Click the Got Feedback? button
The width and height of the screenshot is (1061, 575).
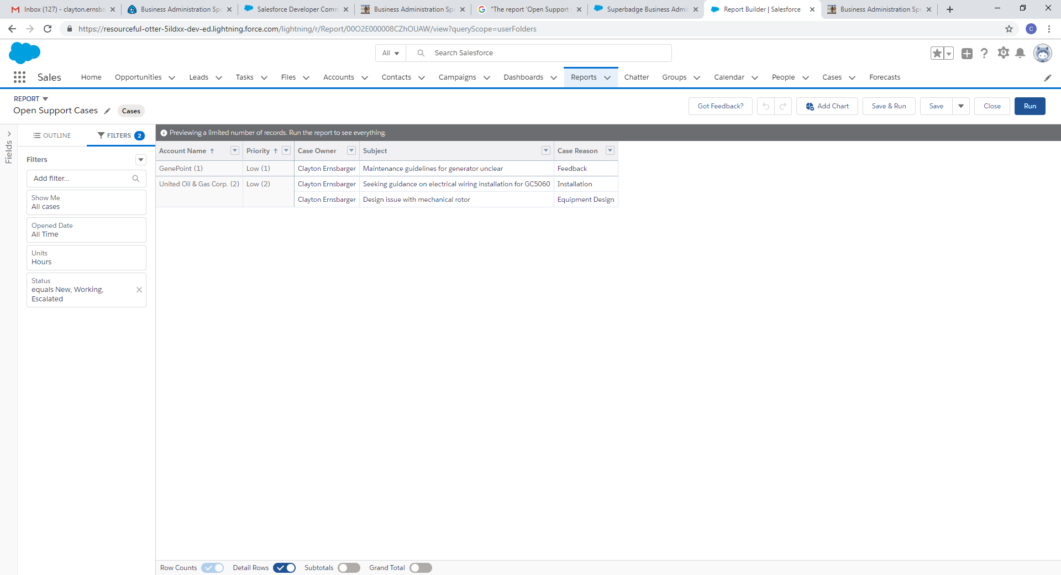click(721, 106)
